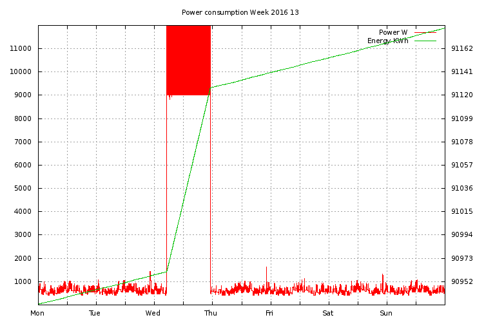Click the green Energy KWh legend line sample
This screenshot has height=322, width=495.
pos(425,41)
